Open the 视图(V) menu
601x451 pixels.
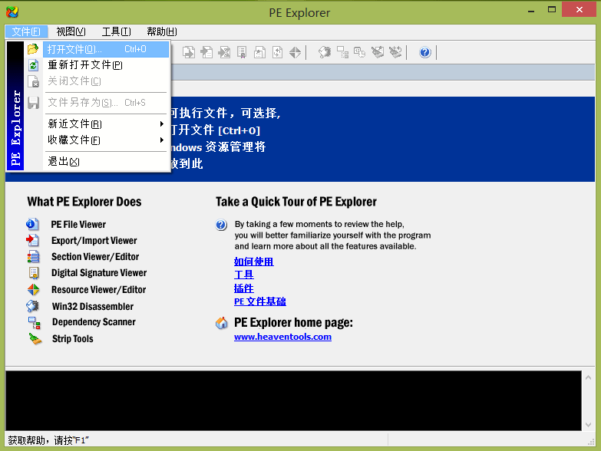[71, 31]
